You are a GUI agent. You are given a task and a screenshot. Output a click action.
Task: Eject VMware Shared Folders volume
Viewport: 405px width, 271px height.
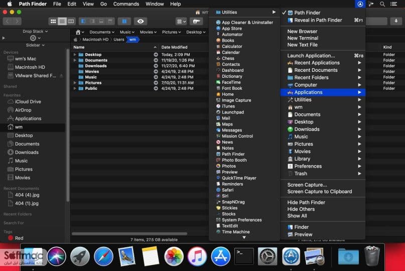point(61,76)
